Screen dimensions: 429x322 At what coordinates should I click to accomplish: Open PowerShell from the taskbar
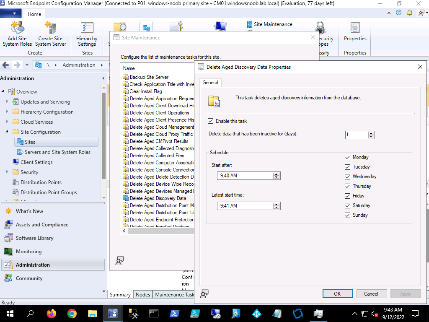coord(175,314)
